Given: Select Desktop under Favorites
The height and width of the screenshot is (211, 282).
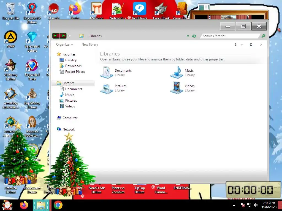Looking at the screenshot, I should [68, 60].
